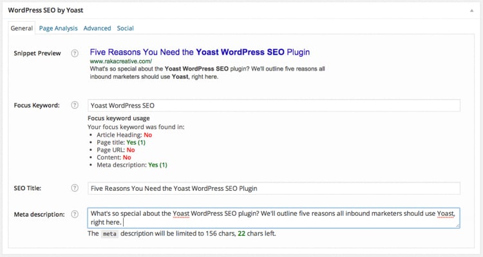
Task: Click the 'Page title: Yes (1)' result
Action: (121, 143)
